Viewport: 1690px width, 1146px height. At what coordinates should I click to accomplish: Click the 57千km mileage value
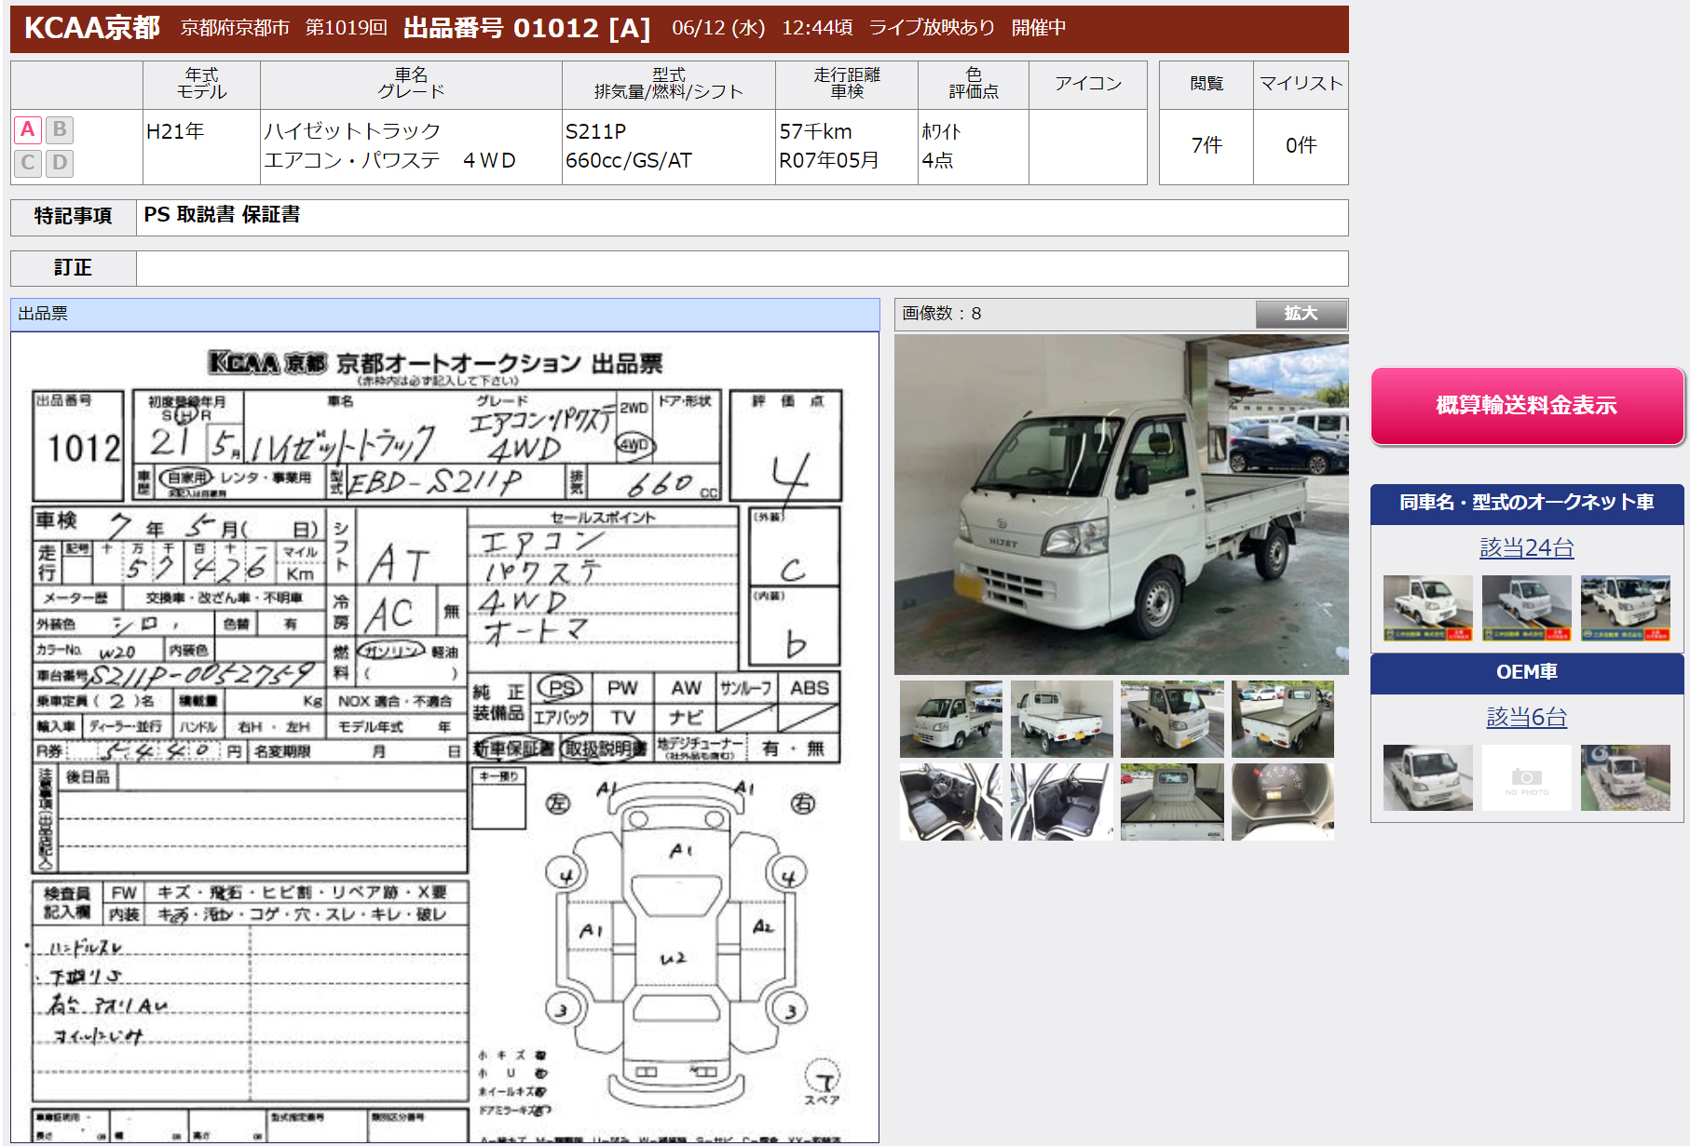[815, 131]
